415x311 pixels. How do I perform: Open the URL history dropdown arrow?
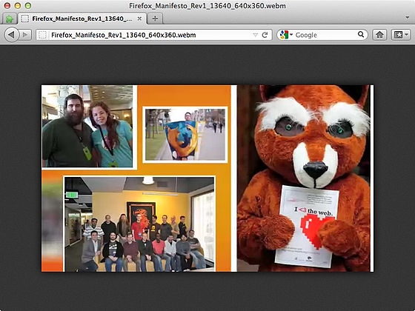tap(255, 35)
